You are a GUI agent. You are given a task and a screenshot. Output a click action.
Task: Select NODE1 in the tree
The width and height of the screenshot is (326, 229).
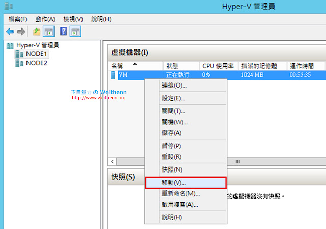pos(36,54)
